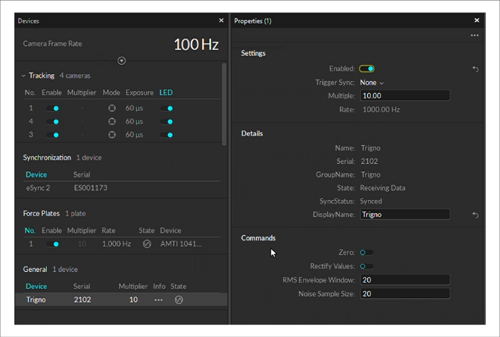Disable camera 1 Enable toggle
The width and height of the screenshot is (500, 337).
click(x=52, y=108)
